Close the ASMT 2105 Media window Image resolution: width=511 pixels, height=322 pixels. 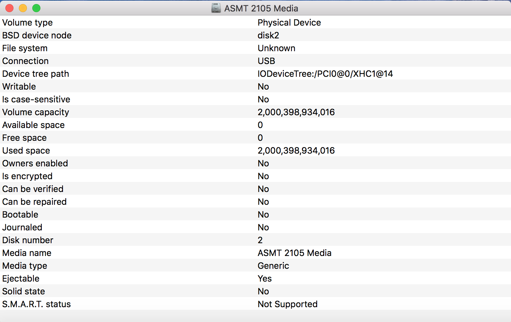(x=9, y=8)
